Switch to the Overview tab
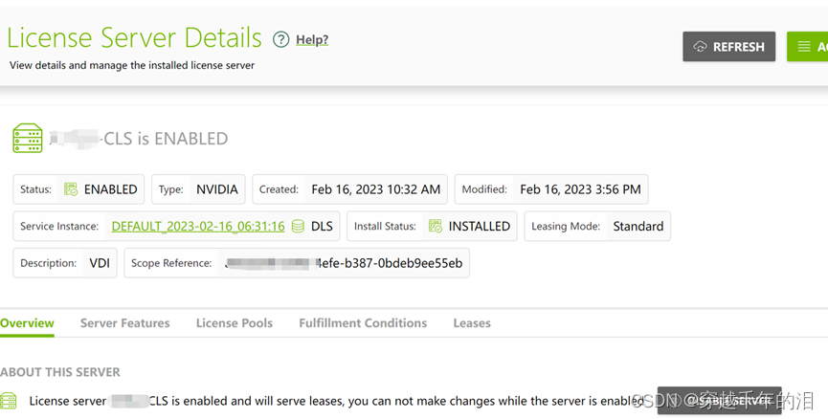828x419 pixels. click(x=27, y=323)
